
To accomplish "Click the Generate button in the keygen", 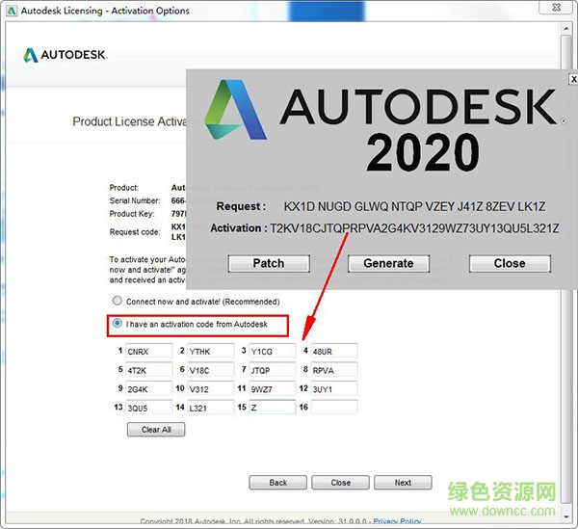I will [x=388, y=263].
